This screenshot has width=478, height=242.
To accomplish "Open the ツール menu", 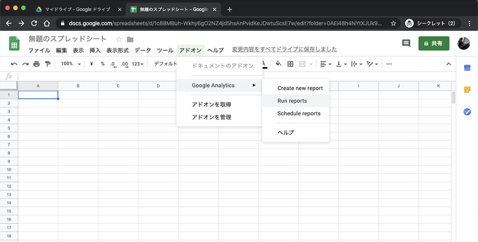I will [x=165, y=50].
